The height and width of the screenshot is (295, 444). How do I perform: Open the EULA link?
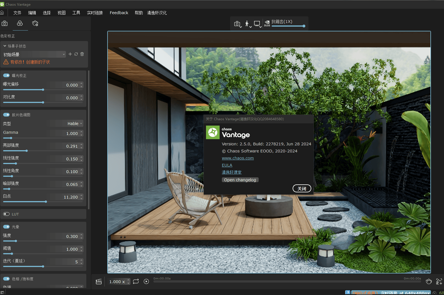(227, 165)
